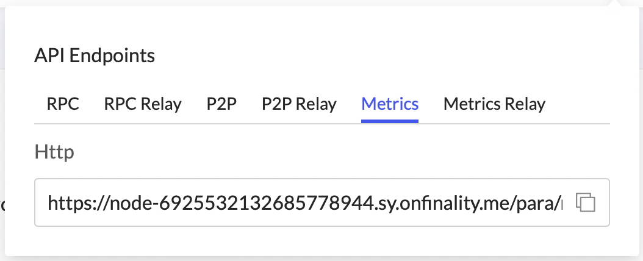Image resolution: width=643 pixels, height=261 pixels.
Task: Click the word 'Relay' in P2P Relay tab
Action: pyautogui.click(x=316, y=104)
